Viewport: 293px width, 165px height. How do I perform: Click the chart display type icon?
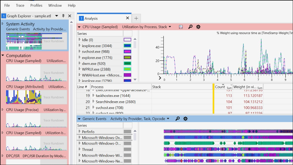pyautogui.click(x=181, y=27)
